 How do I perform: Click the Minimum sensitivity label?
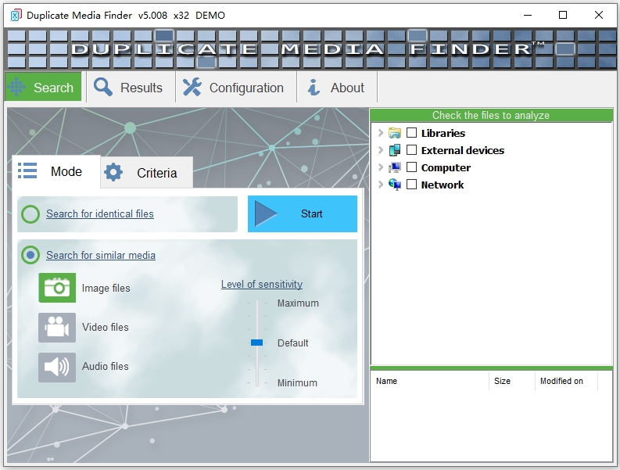click(297, 383)
